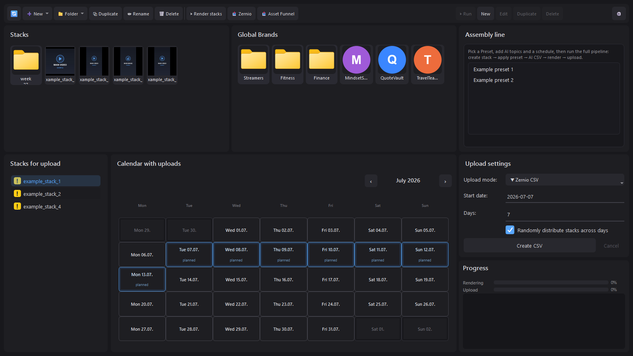
Task: Go to next month in calendar
Action: coord(445,181)
